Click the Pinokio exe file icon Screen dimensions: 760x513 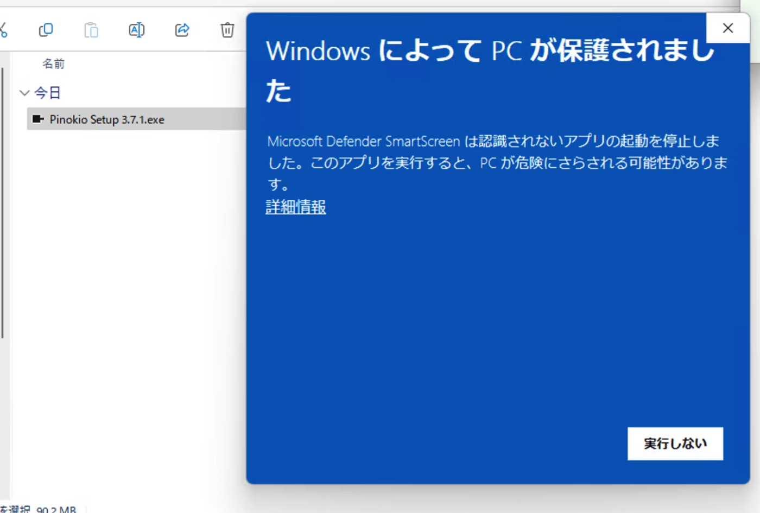click(37, 119)
